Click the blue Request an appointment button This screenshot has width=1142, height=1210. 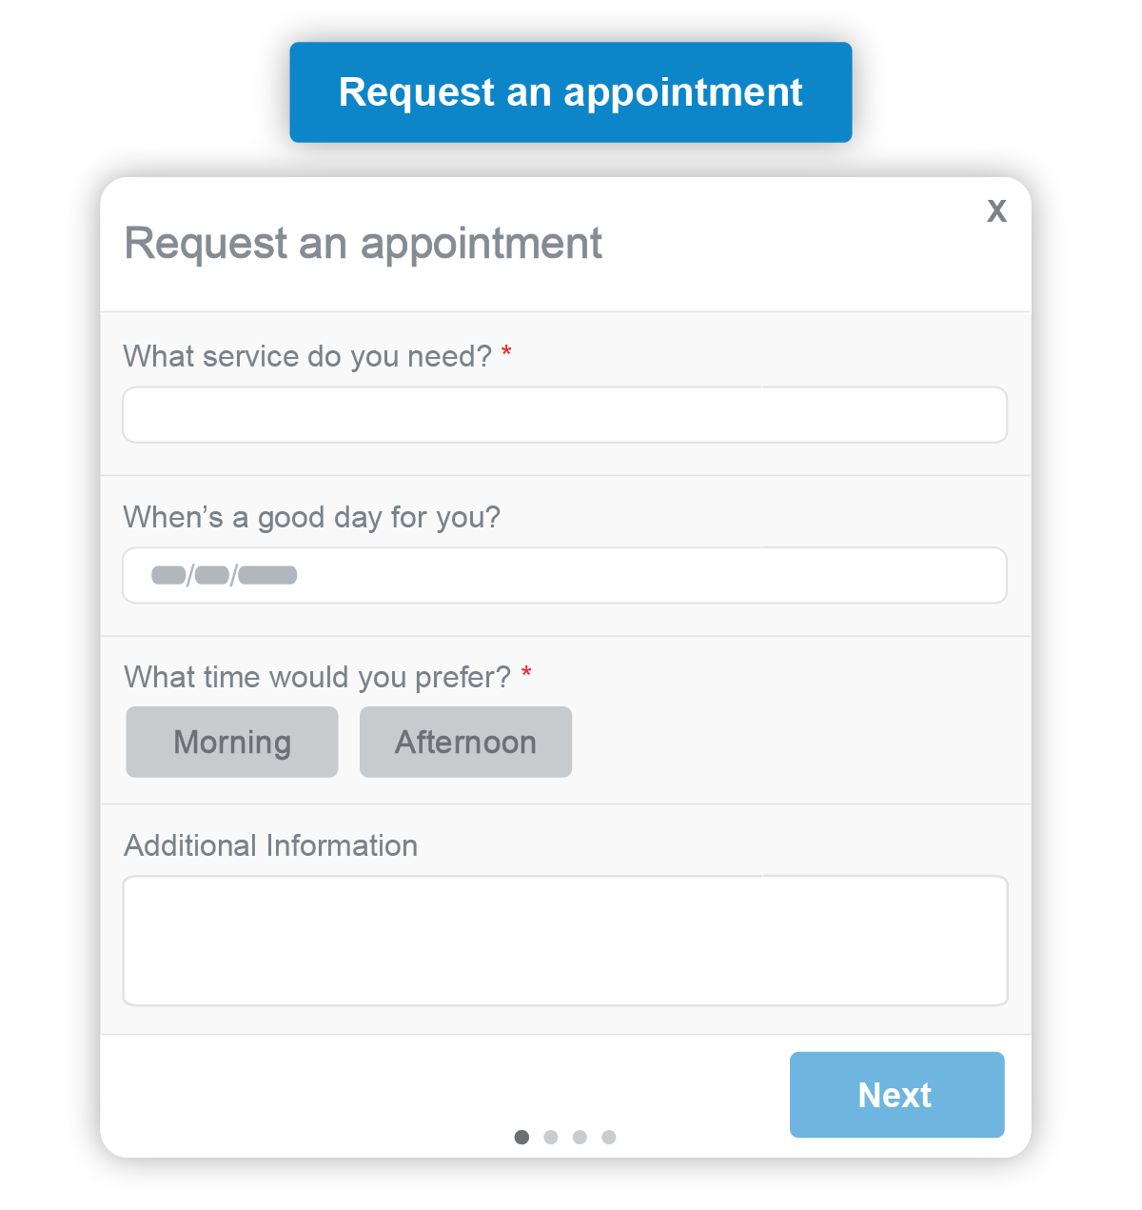pos(570,91)
